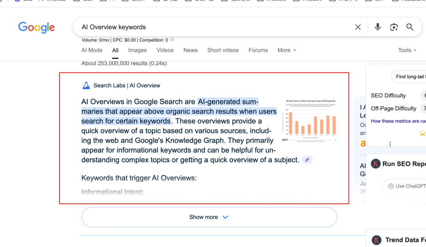Click the 'Off-Page Difficulty' label
The height and width of the screenshot is (247, 426).
(x=393, y=109)
